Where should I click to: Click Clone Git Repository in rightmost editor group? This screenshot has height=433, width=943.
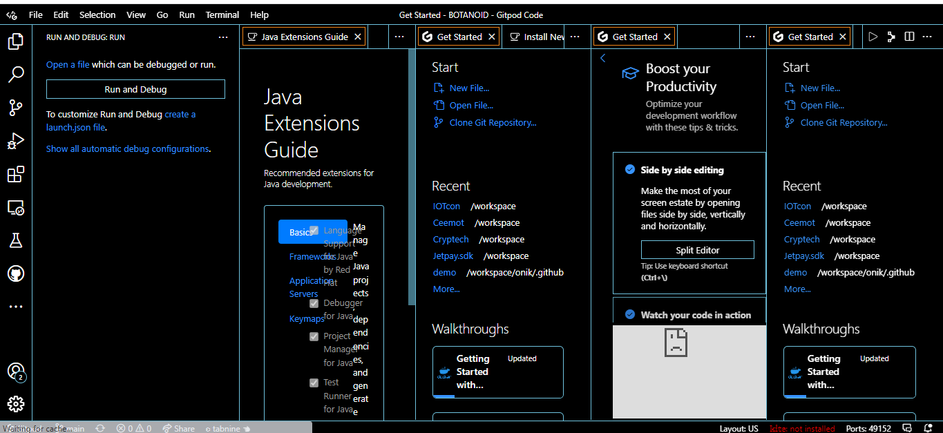(x=844, y=122)
